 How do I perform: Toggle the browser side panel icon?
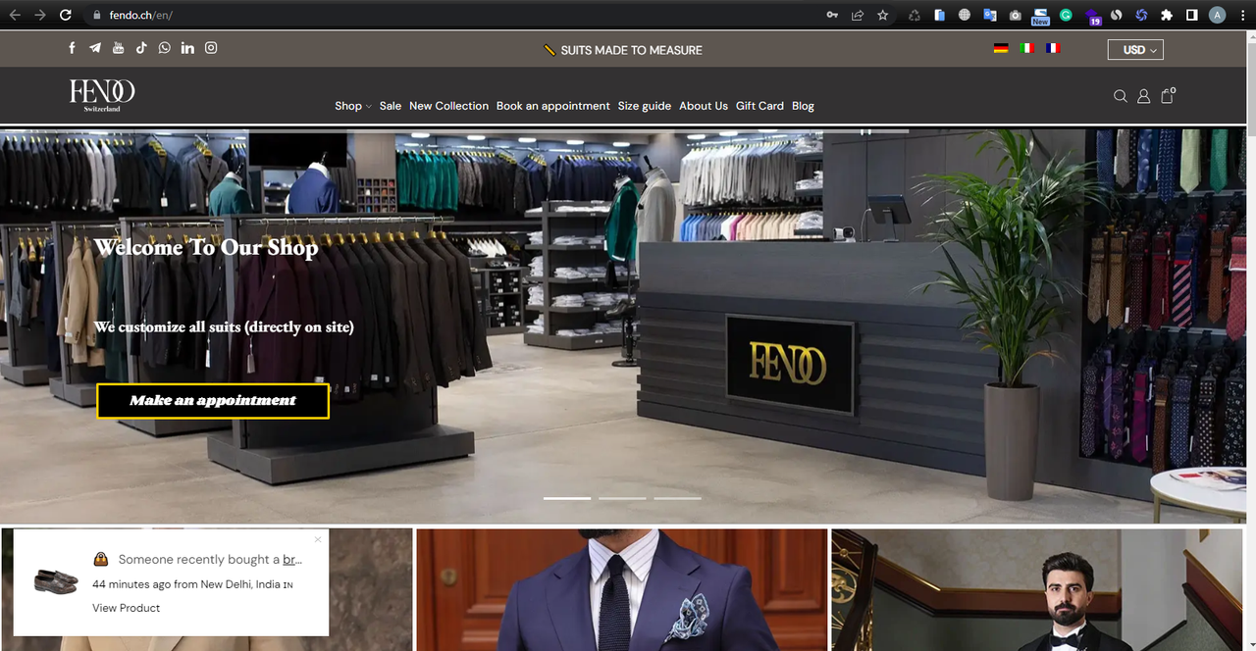pos(1191,15)
